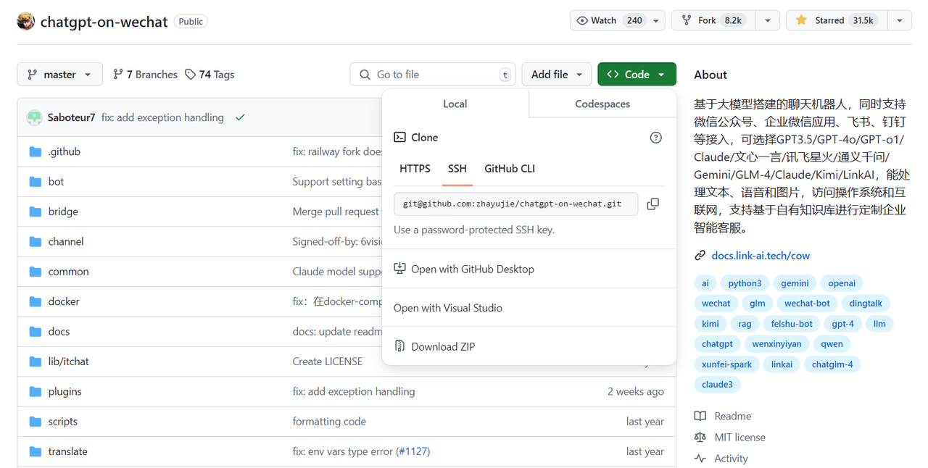Click Download ZIP
The height and width of the screenshot is (468, 928).
coord(442,346)
